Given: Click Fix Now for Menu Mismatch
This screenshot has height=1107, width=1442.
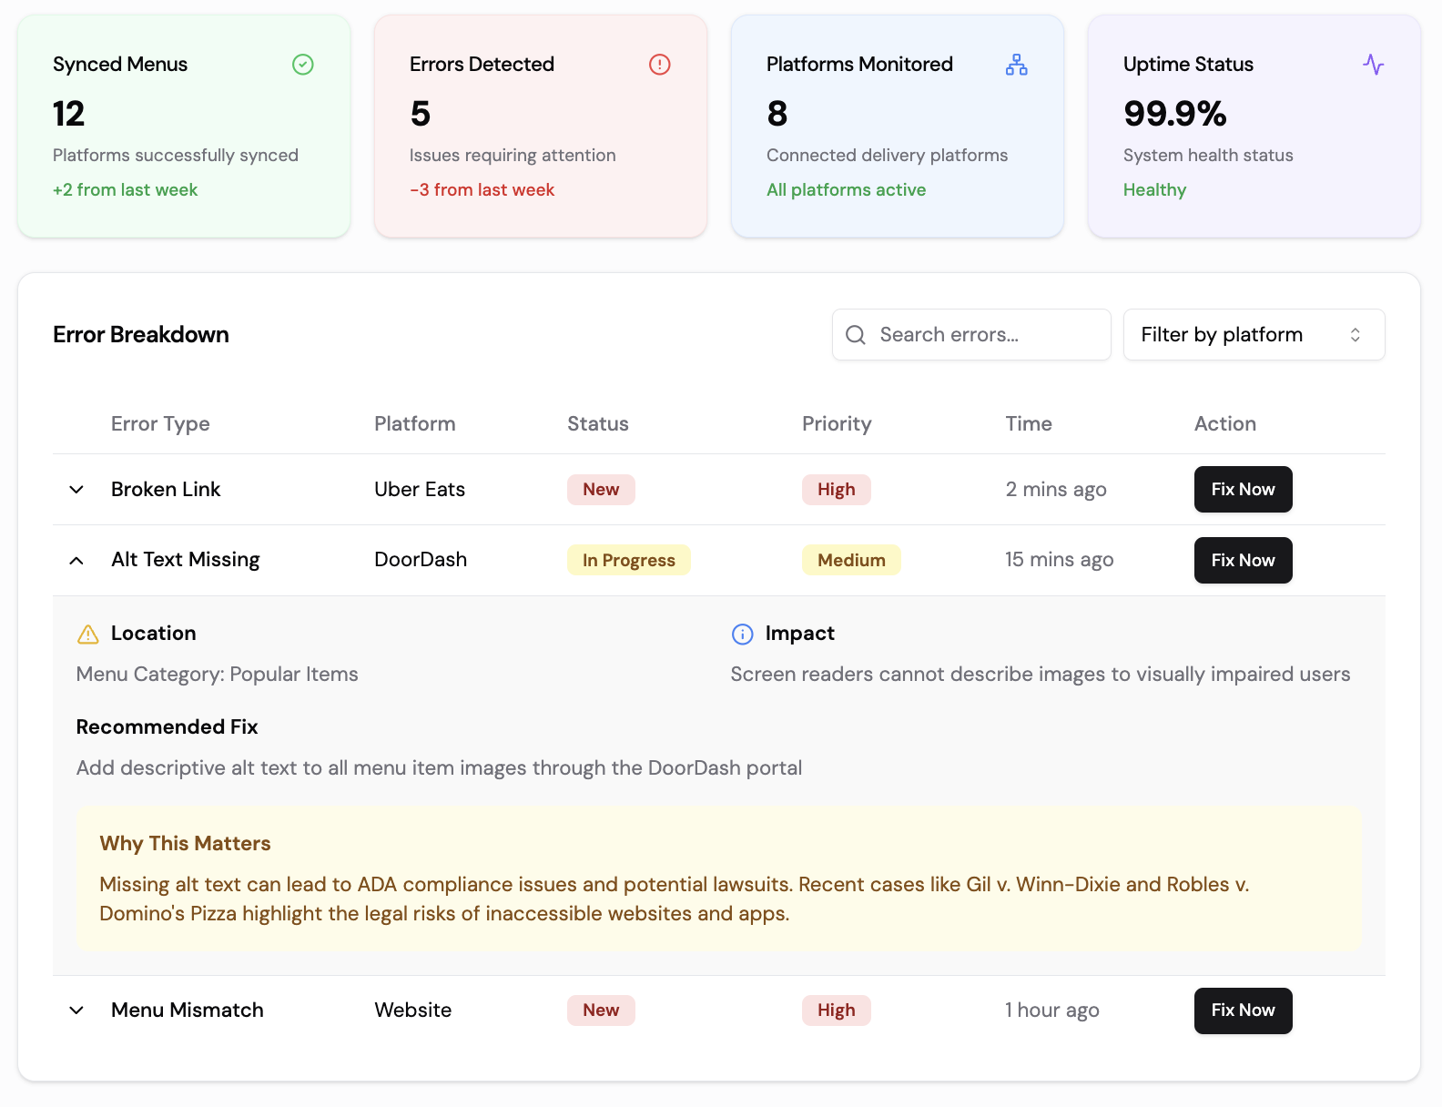Looking at the screenshot, I should click(1243, 1011).
